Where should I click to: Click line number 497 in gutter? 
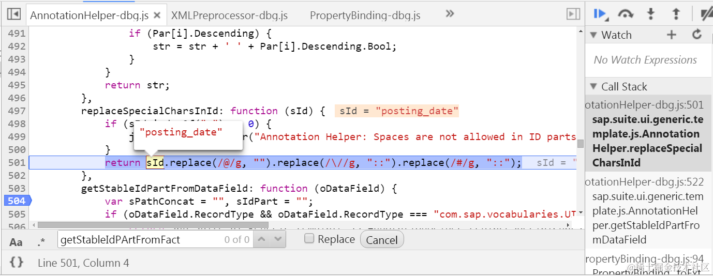17,111
